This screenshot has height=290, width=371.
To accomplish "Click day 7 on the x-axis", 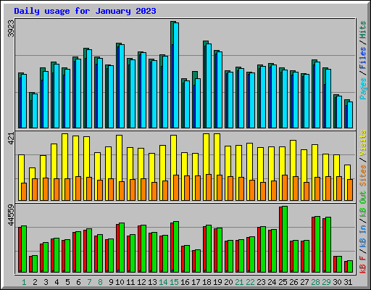I will click(89, 282).
